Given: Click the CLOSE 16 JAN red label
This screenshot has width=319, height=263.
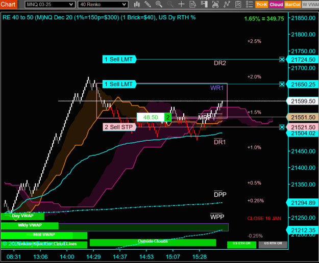Looking at the screenshot, I should [264, 219].
